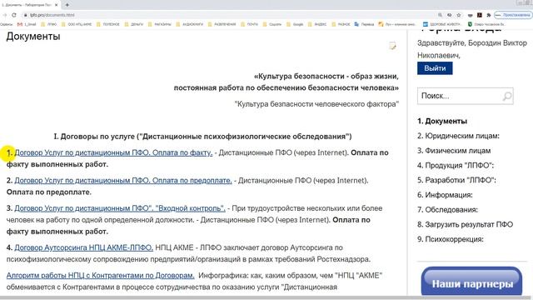
Task: Open the РАЗВЛЕЧЕНИЯ bookmarks folder
Action: click(222, 24)
